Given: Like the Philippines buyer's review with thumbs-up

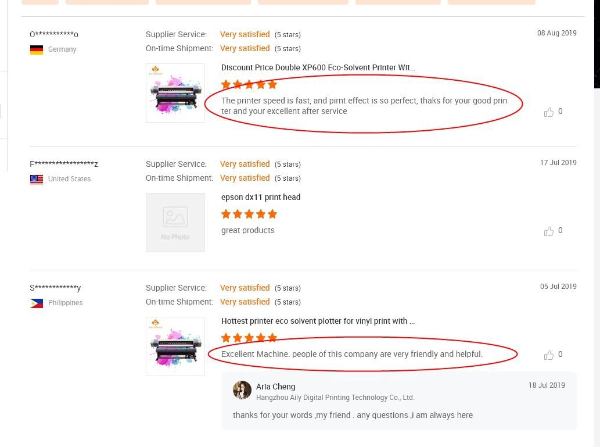Looking at the screenshot, I should coord(549,355).
